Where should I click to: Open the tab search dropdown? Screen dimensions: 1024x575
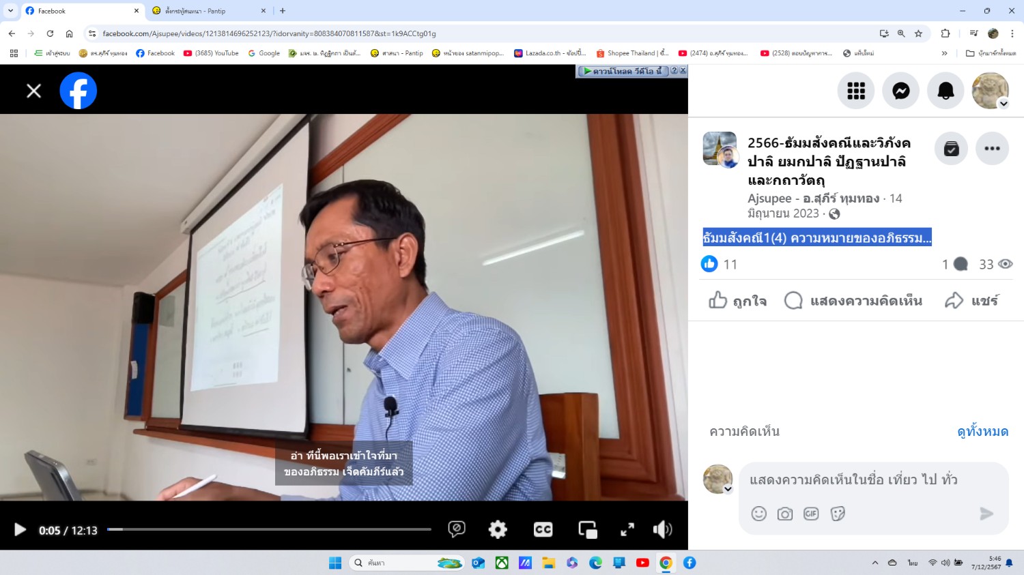pyautogui.click(x=10, y=11)
